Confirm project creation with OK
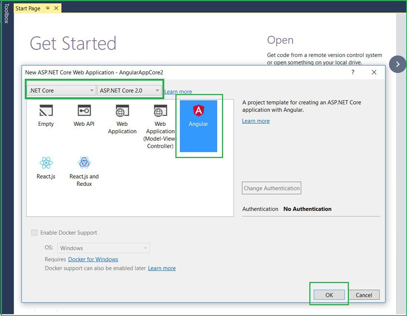The image size is (407, 316). tap(329, 295)
